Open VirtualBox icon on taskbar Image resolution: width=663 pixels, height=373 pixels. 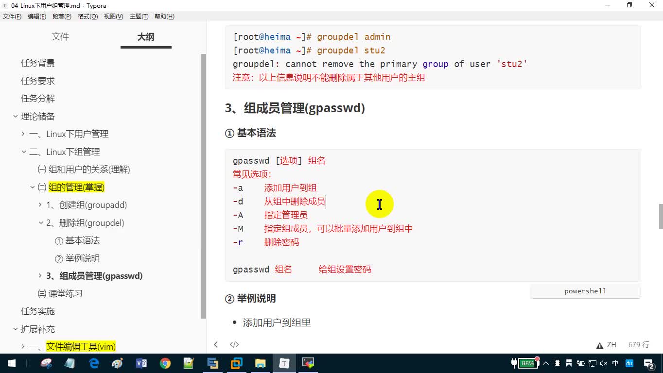237,363
